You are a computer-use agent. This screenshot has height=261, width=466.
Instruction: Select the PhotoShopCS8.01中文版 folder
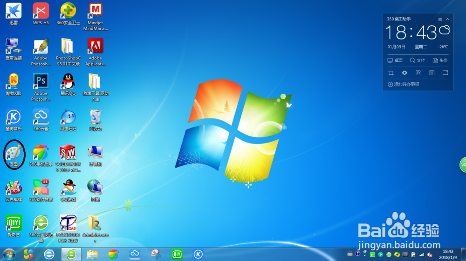point(68,52)
